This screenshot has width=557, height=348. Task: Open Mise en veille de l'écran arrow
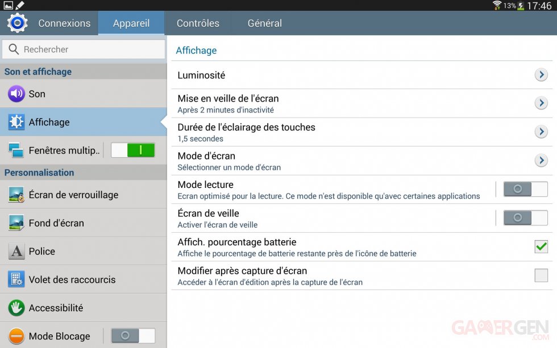[541, 103]
